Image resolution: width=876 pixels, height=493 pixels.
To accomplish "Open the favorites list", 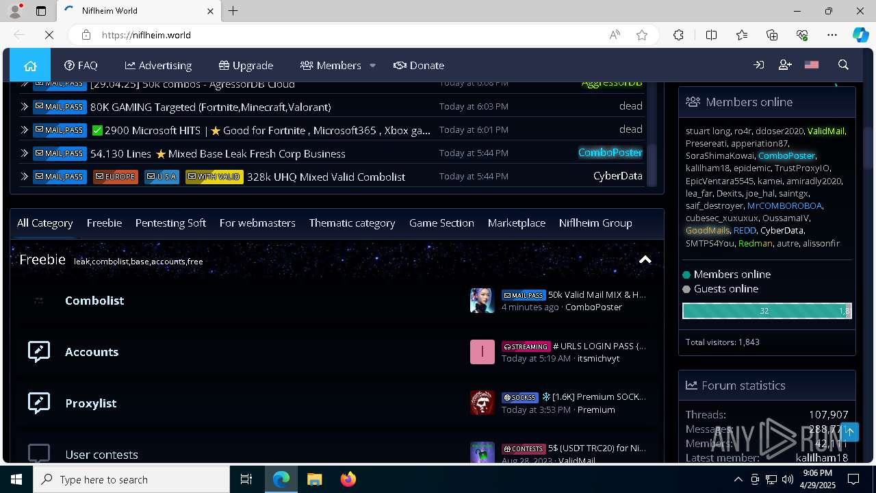I will (742, 35).
